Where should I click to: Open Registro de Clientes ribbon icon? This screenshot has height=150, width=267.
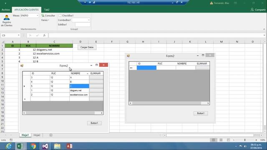click(x=7, y=20)
